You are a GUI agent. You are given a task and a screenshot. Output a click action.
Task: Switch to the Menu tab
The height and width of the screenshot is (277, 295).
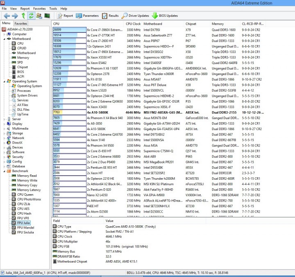click(x=6, y=23)
